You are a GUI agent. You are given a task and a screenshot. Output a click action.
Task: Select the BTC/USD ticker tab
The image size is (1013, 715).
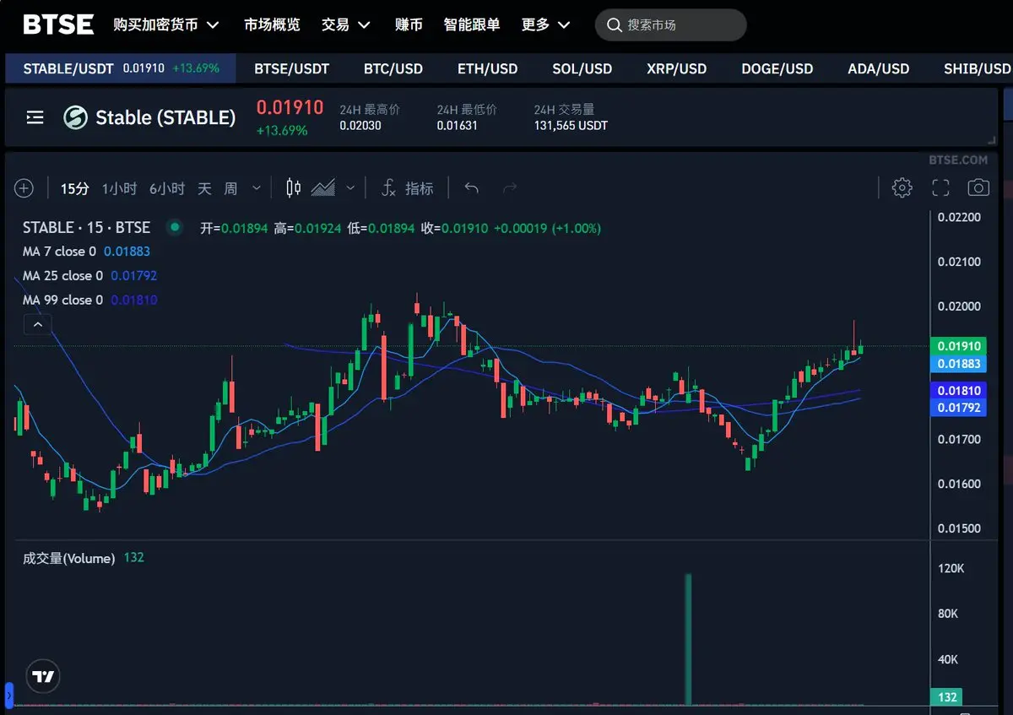(x=393, y=68)
